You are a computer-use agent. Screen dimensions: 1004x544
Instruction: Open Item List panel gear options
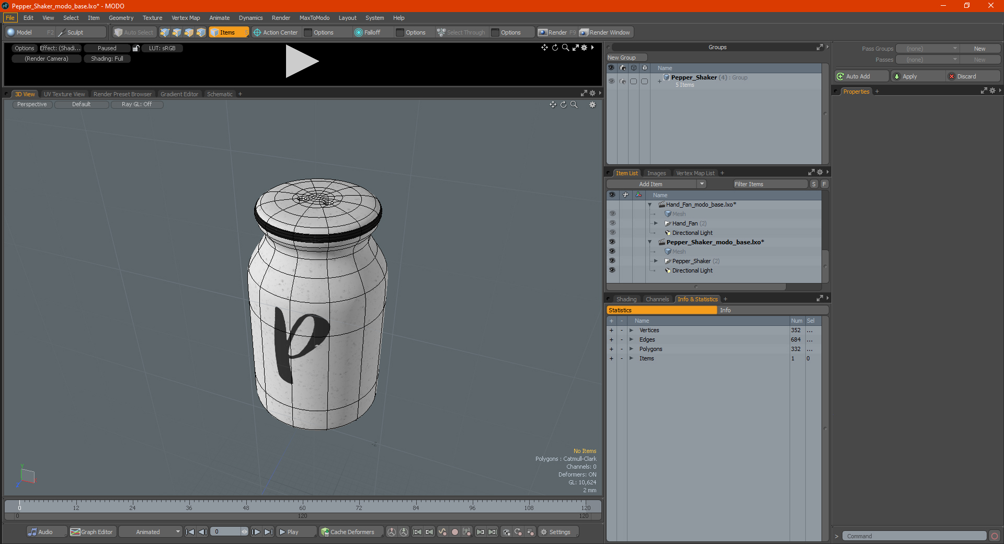(x=819, y=173)
